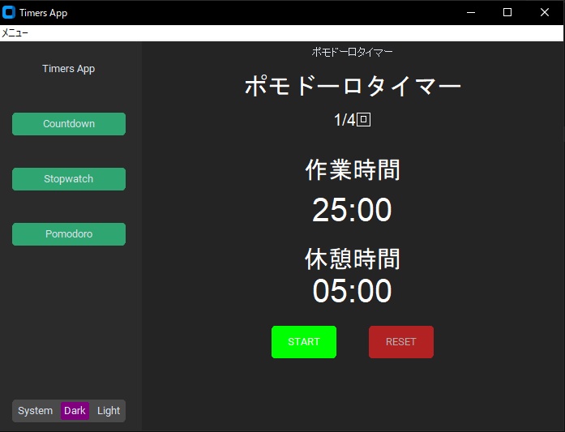This screenshot has width=565, height=432.
Task: Click the 05:00 break time display
Action: coord(352,291)
